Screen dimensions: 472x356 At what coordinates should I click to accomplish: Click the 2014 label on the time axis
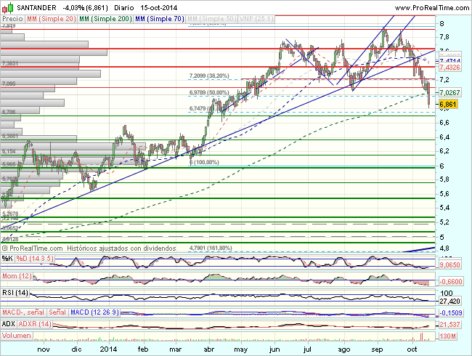coord(108,349)
